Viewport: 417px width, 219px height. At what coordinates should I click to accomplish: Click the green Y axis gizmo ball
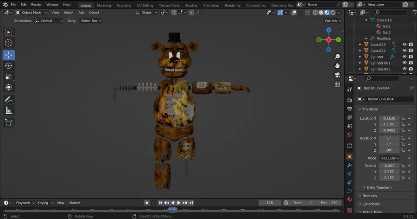(339, 40)
